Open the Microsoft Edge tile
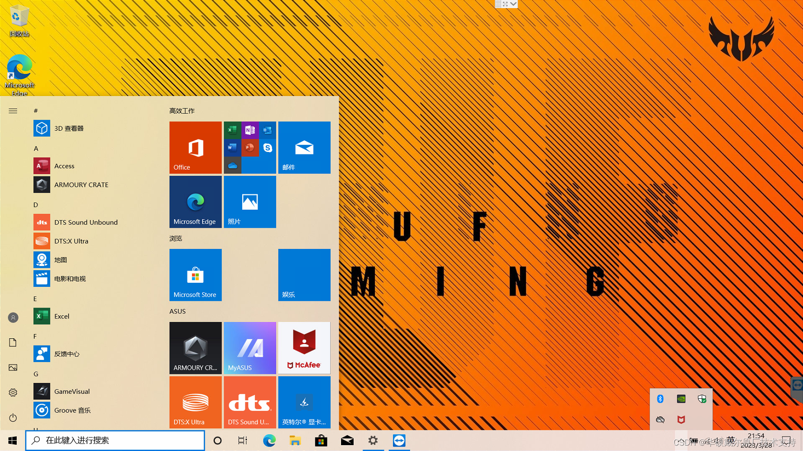 coord(195,202)
